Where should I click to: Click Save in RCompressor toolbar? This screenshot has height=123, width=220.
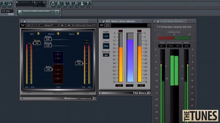tap(89, 25)
